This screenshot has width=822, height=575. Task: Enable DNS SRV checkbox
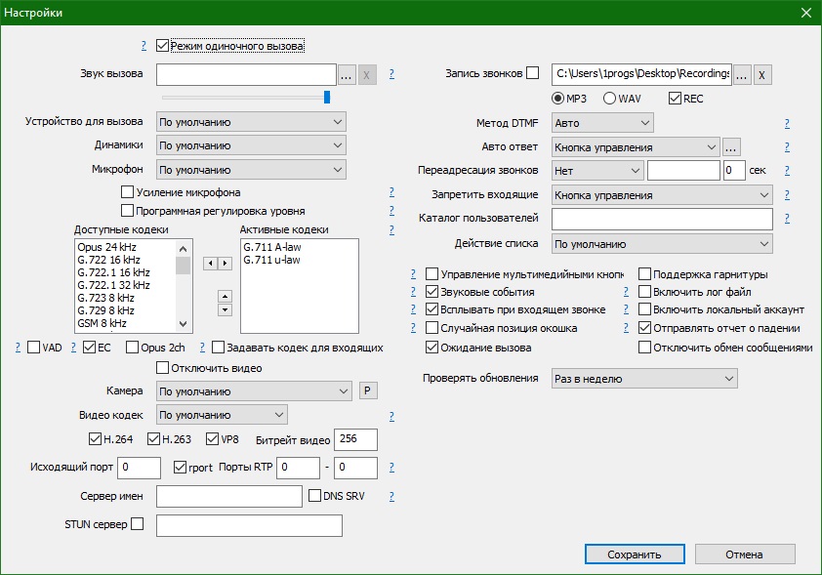click(x=314, y=495)
